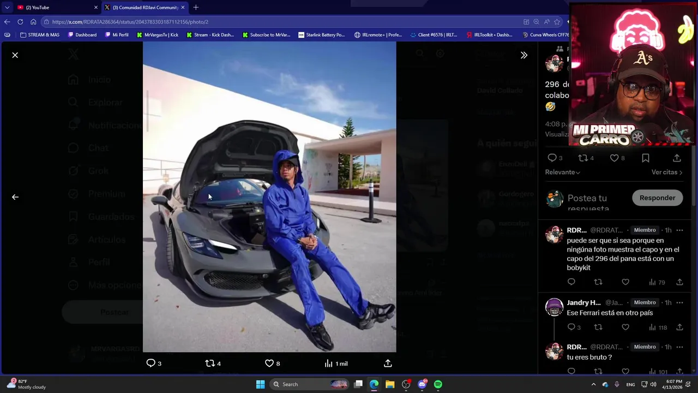Close the YouTube tab
The image size is (698, 393).
tap(96, 7)
